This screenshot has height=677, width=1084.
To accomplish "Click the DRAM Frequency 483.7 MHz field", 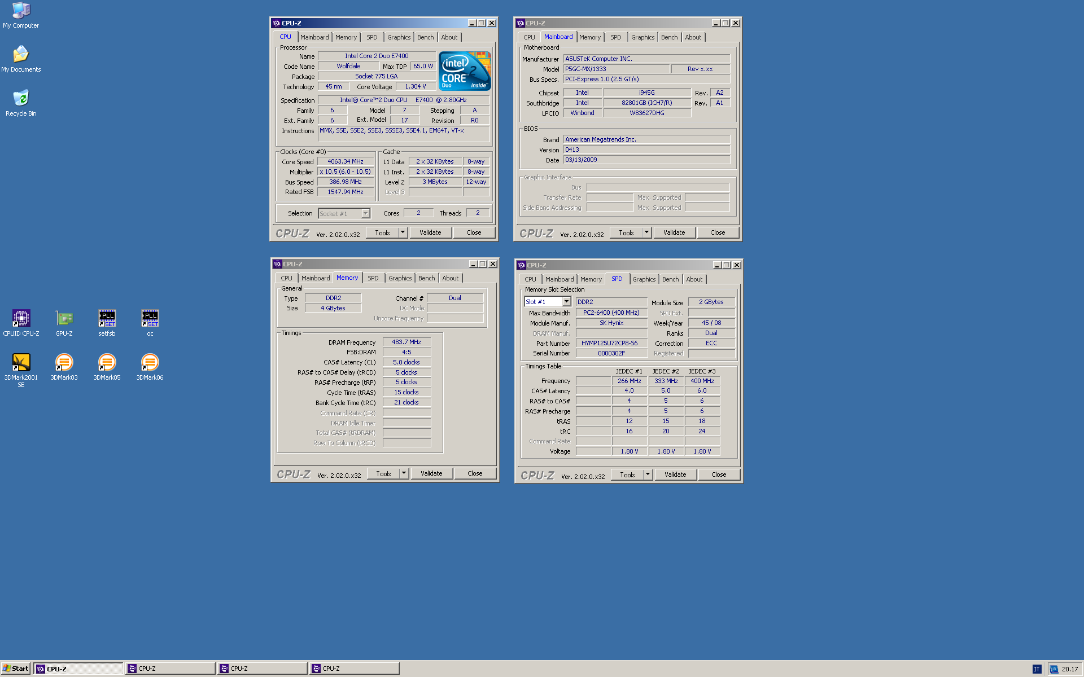I will (x=406, y=342).
